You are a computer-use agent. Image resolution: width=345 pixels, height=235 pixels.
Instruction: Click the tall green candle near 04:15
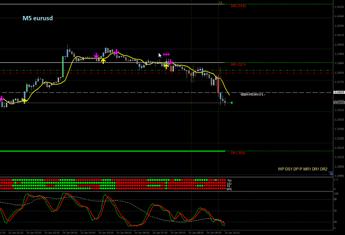[x=63, y=67]
